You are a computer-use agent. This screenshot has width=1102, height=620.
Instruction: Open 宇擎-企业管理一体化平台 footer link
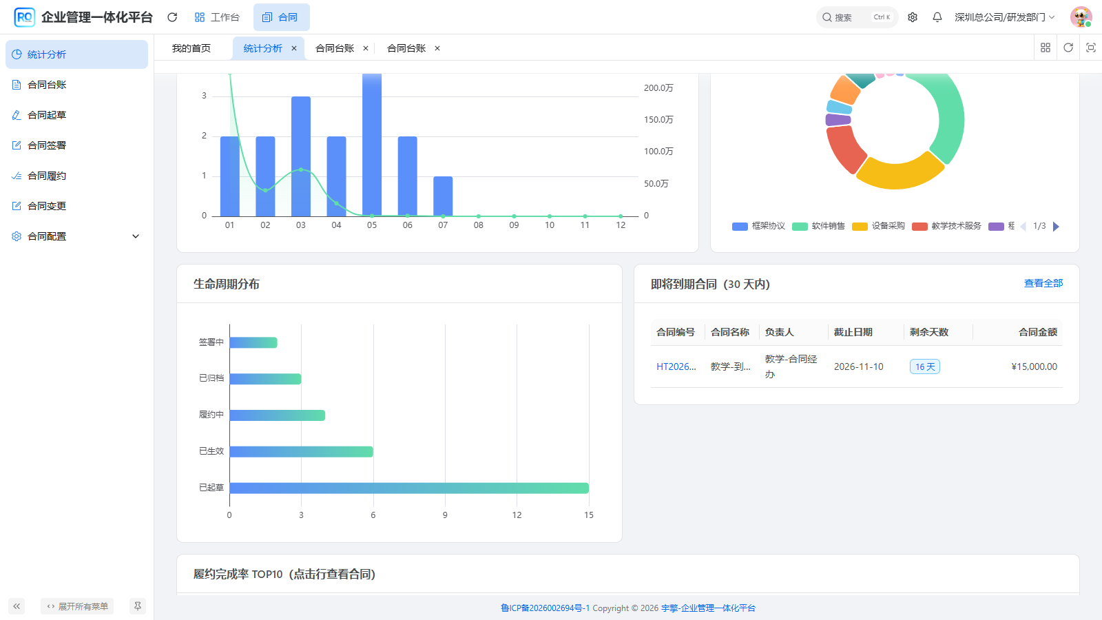[x=708, y=608]
